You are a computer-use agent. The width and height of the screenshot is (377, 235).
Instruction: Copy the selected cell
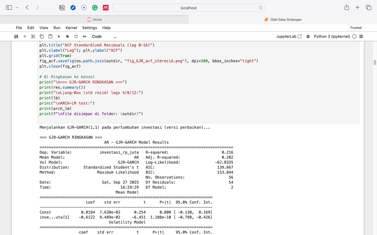coord(42,36)
